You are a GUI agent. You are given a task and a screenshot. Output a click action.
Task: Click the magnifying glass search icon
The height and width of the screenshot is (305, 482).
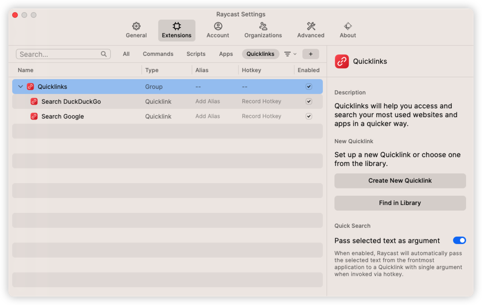pos(104,54)
